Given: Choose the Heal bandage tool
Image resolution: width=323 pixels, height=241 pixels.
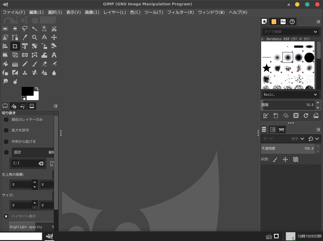Looking at the screenshot, I should pos(34,73).
